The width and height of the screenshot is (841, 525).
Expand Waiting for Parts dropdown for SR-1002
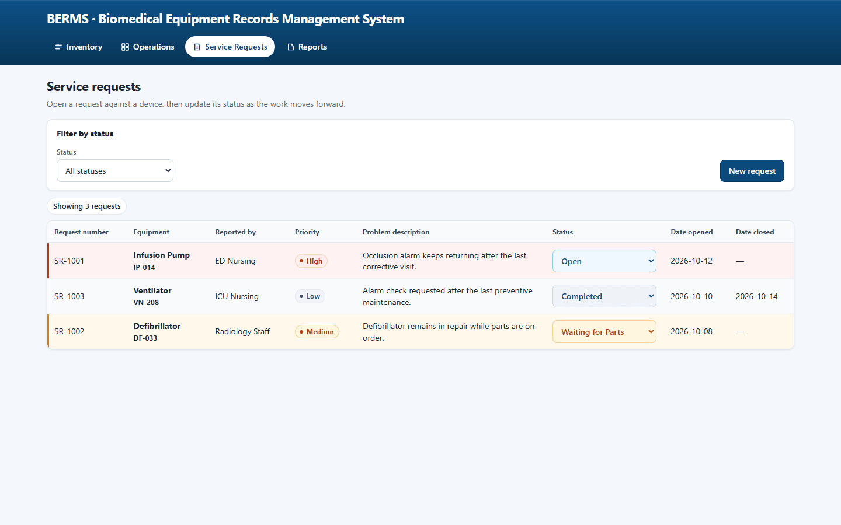pyautogui.click(x=604, y=332)
